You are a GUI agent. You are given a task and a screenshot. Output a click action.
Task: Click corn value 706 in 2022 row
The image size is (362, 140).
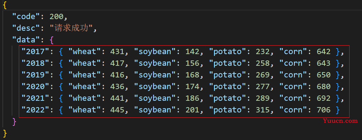tap(324, 110)
